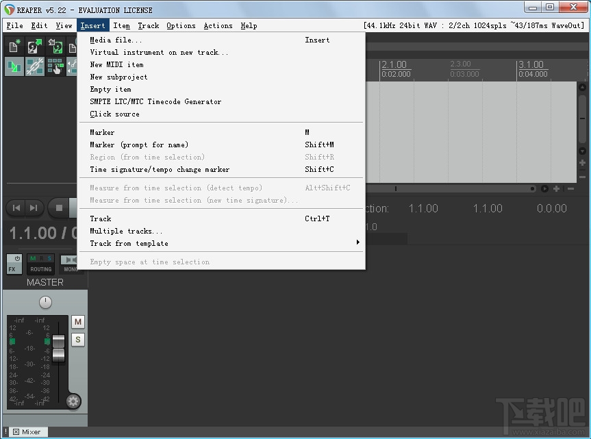Viewport: 591px width, 439px height.
Task: Select New MIDI item
Action: (x=221, y=65)
